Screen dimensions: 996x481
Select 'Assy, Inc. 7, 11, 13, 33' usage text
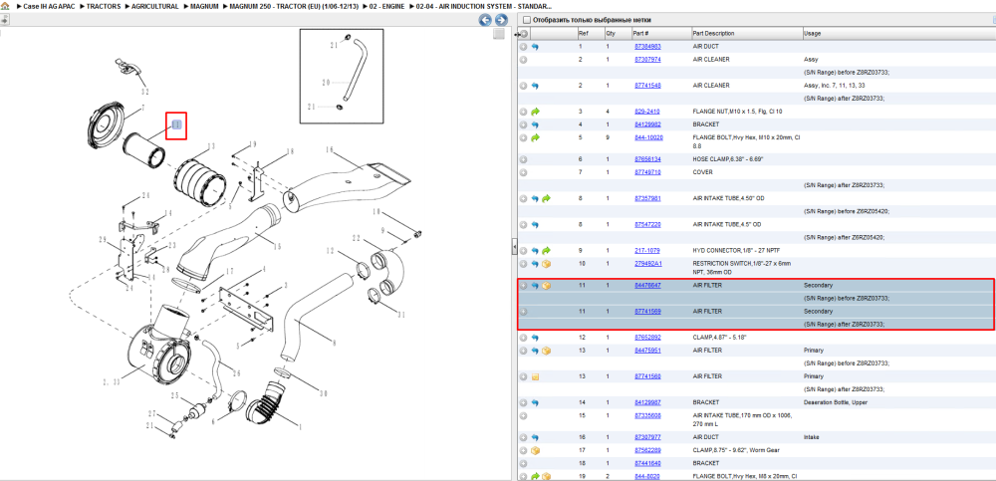pyautogui.click(x=834, y=86)
